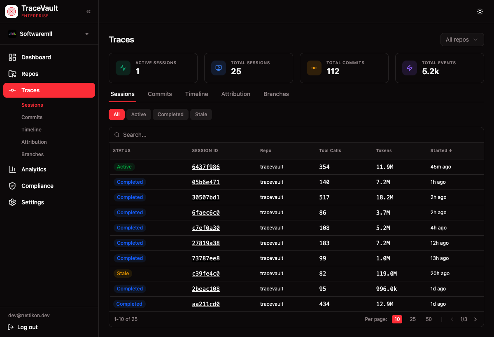Sort by Started column header
The width and height of the screenshot is (494, 337).
pos(441,151)
